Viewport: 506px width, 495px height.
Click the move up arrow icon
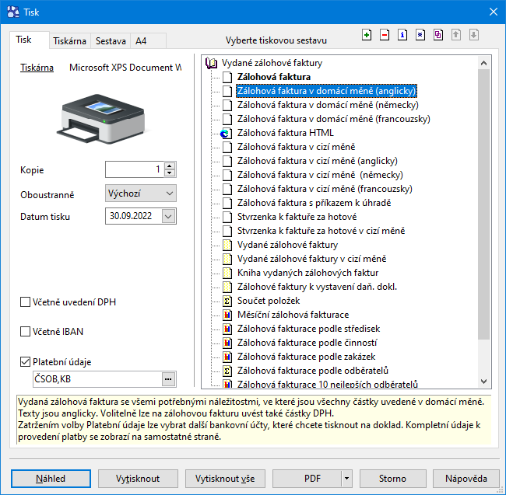point(455,35)
